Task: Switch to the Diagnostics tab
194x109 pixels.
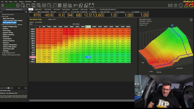Action: (x=93, y=9)
